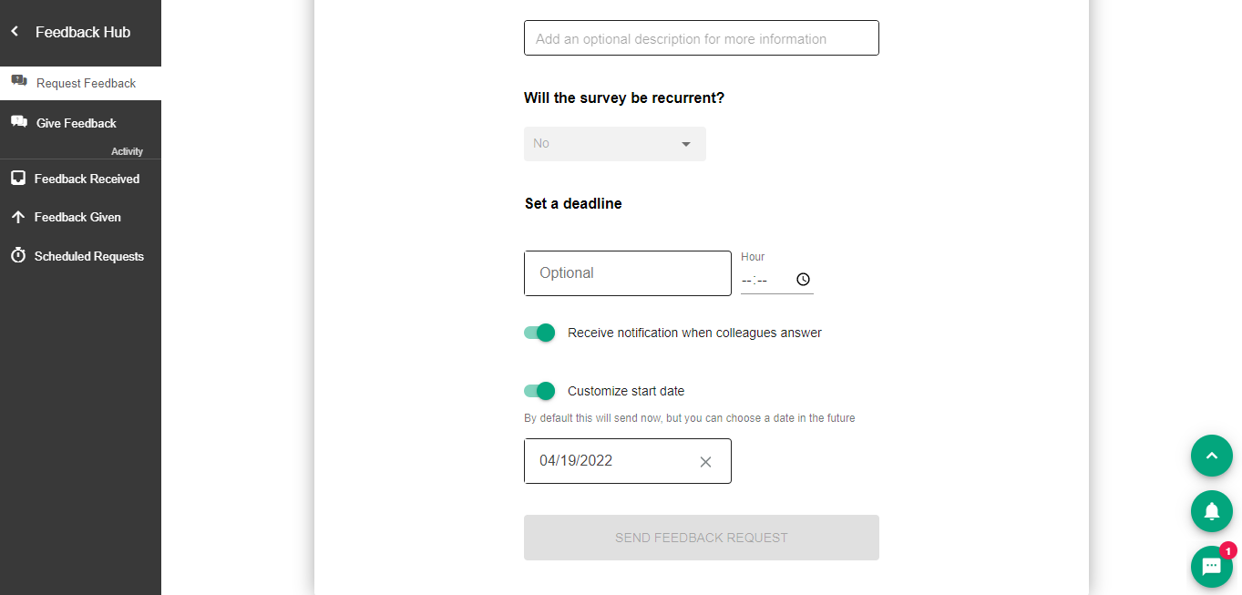This screenshot has width=1242, height=595.
Task: Clear the 04/19/2022 start date
Action: coord(704,462)
